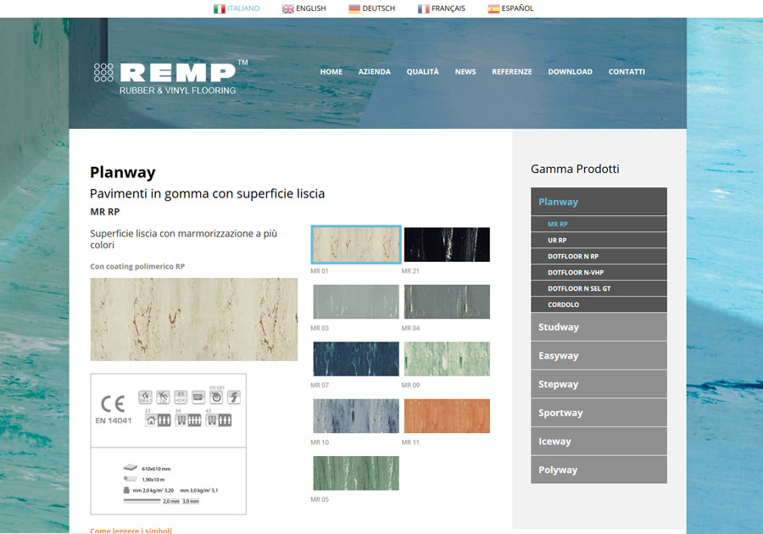This screenshot has height=534, width=763.
Task: Click the German flag icon
Action: (354, 8)
